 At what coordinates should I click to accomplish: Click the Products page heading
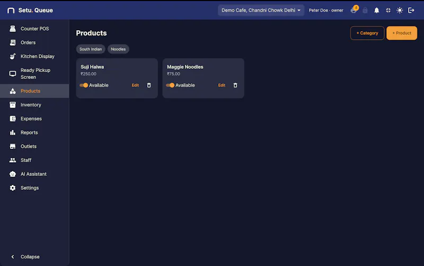[x=91, y=33]
